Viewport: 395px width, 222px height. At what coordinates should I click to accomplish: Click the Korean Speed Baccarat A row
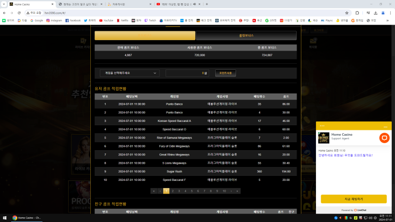coord(196,121)
